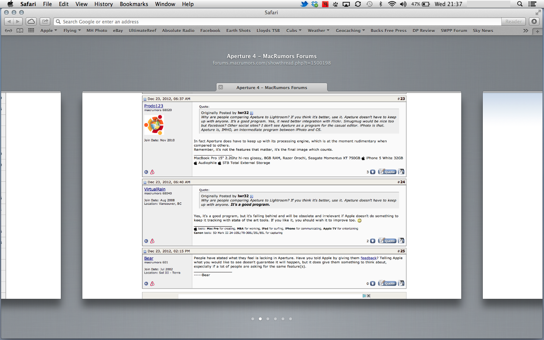Switch to the tab preview on the right
The image size is (544, 340).
pos(513,195)
